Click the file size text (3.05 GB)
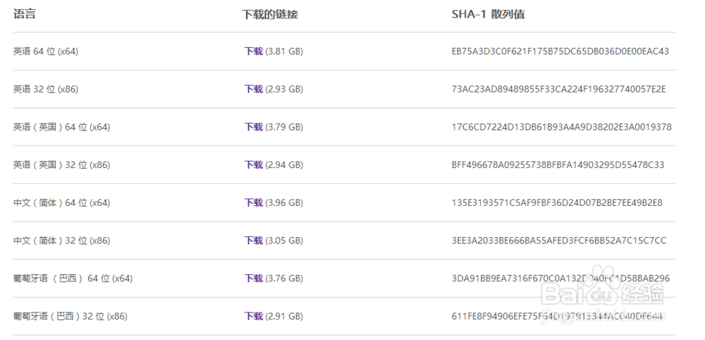The height and width of the screenshot is (340, 705). 284,240
